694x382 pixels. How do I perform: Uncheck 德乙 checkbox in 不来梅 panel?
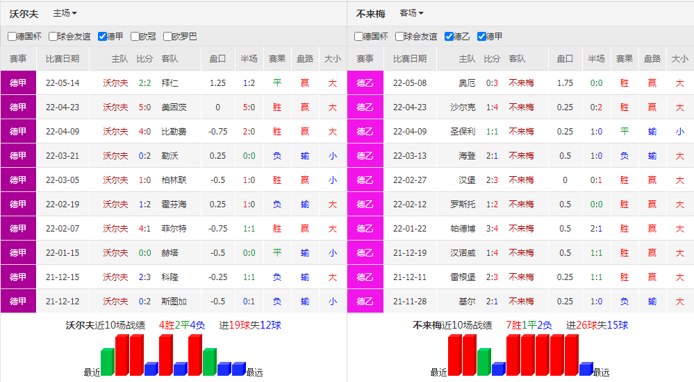click(x=449, y=36)
